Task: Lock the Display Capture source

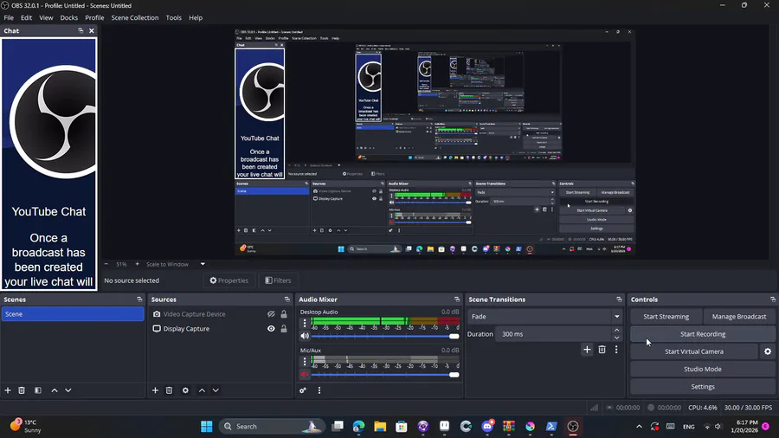Action: (x=284, y=329)
